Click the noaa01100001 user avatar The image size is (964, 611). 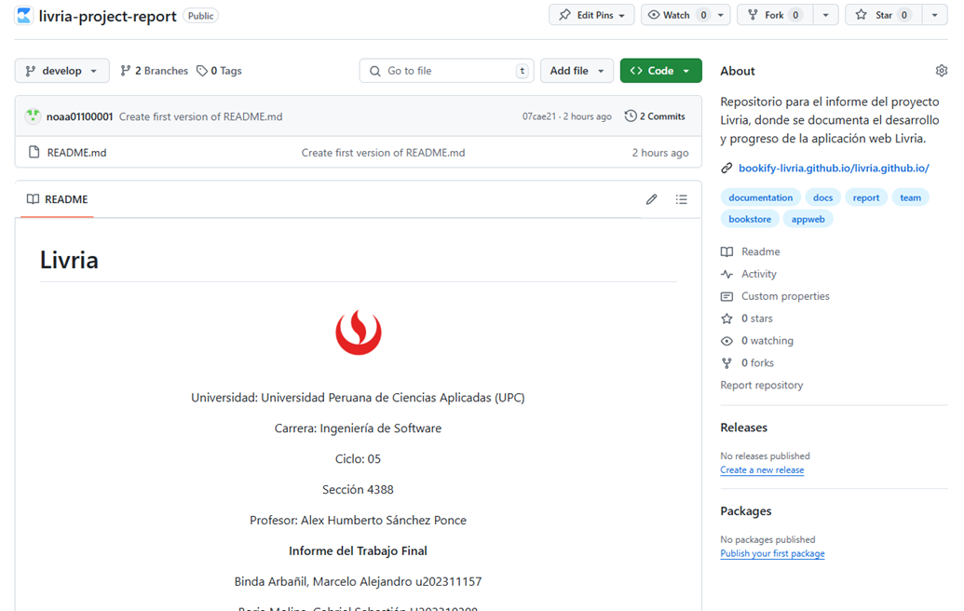33,115
